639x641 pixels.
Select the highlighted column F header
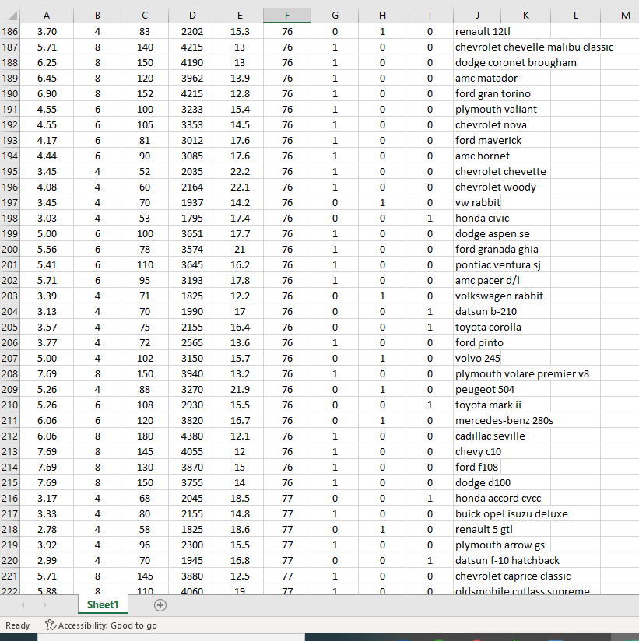point(287,15)
